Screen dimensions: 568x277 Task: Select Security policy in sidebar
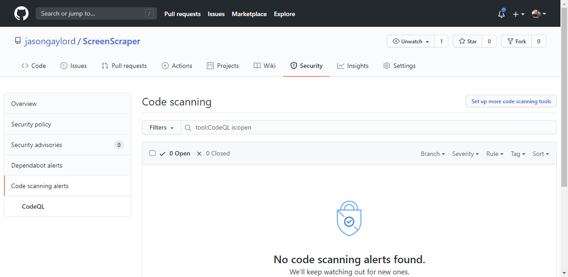[x=67, y=124]
